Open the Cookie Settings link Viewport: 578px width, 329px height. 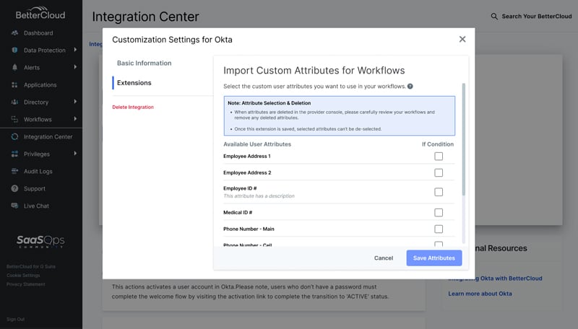click(23, 276)
